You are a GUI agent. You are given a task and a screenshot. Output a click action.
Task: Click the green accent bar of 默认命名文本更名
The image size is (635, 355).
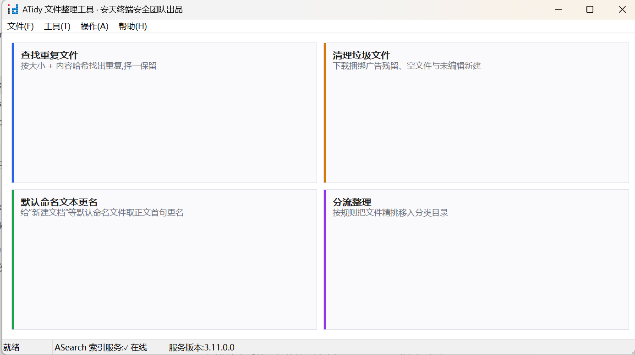coord(13,260)
